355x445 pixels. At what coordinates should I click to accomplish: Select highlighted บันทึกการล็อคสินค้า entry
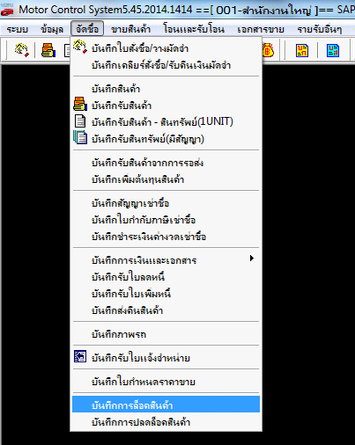(x=166, y=405)
